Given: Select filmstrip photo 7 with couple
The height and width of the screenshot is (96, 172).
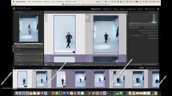Looking at the screenshot, I should [138, 79].
